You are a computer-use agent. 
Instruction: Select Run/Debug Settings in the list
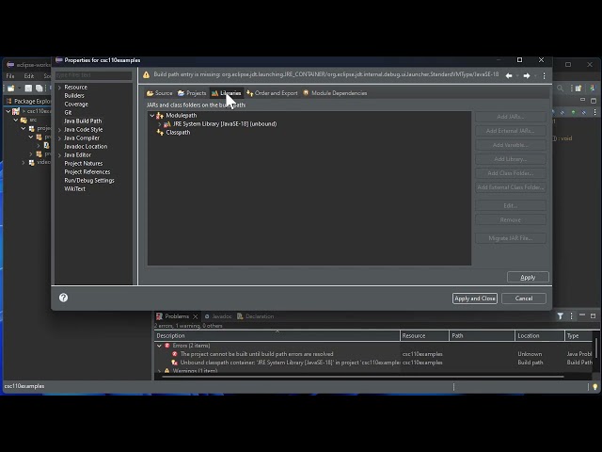89,180
